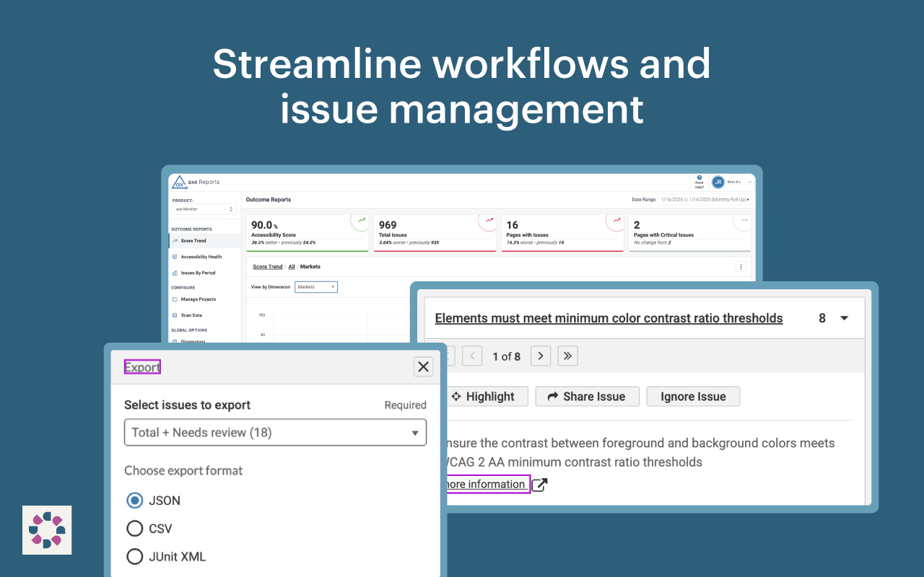This screenshot has height=577, width=924.
Task: Go to next issue with right arrow
Action: (541, 356)
